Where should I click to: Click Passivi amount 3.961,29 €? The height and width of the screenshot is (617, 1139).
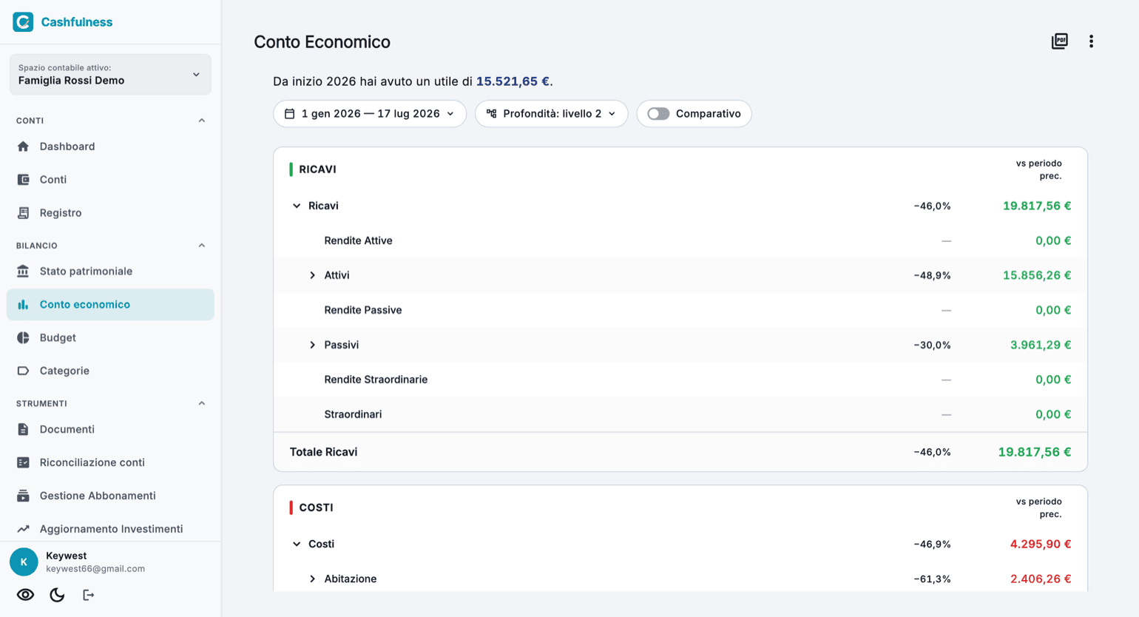pos(1041,345)
